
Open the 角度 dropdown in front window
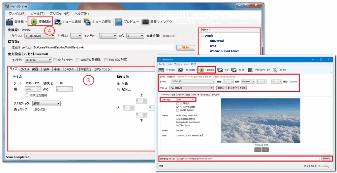click(228, 81)
